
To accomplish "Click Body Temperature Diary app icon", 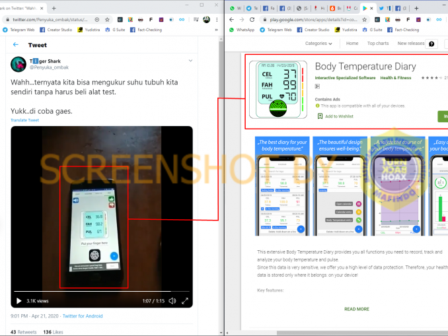I will 278,89.
